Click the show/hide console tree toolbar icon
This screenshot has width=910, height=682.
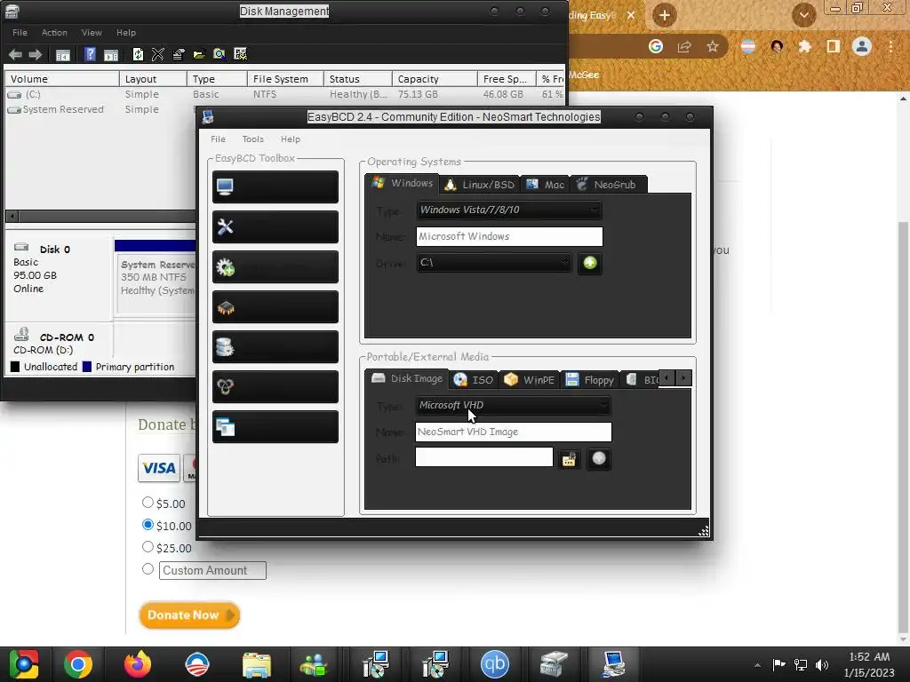(63, 55)
